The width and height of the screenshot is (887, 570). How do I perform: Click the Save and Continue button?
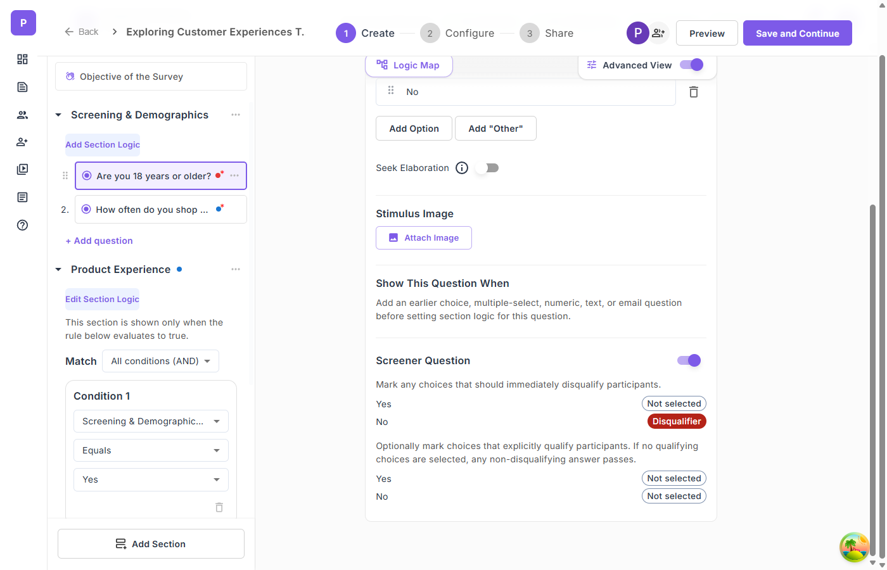pos(797,33)
